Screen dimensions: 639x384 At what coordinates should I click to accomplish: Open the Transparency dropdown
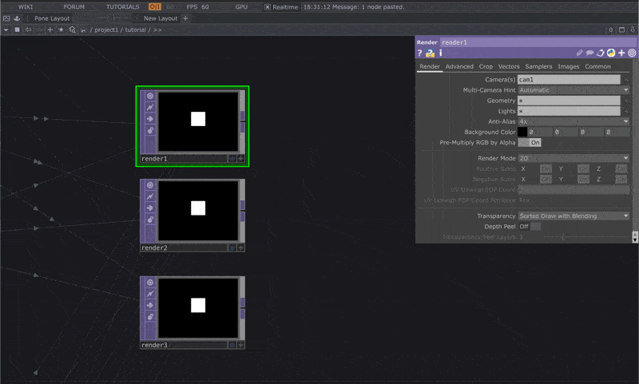574,216
